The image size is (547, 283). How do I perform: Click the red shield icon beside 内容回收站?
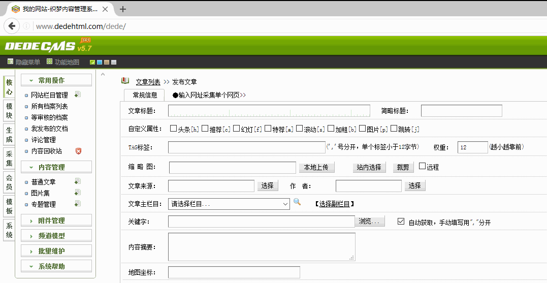point(79,151)
